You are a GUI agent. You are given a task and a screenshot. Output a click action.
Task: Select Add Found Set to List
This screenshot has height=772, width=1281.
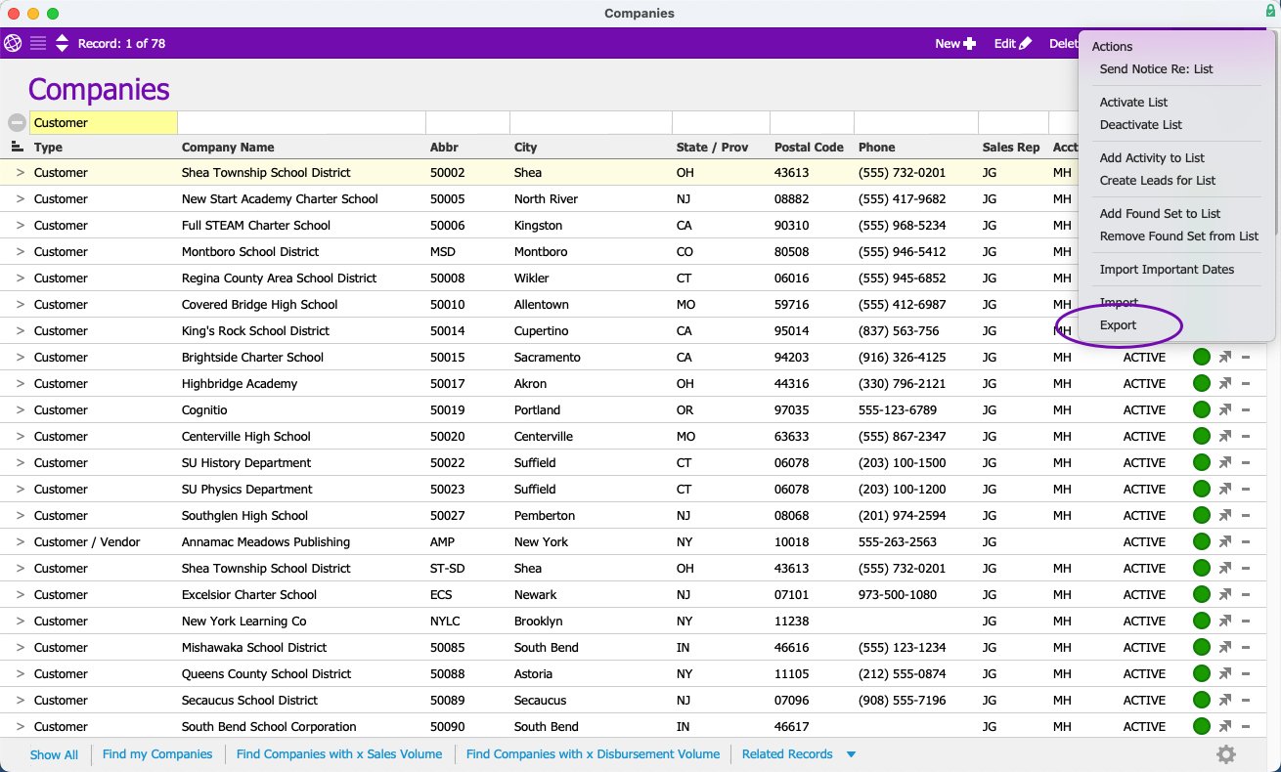coord(1160,214)
